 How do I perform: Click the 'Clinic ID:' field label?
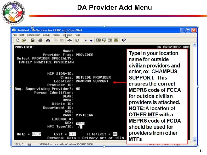pyautogui.click(x=62, y=104)
